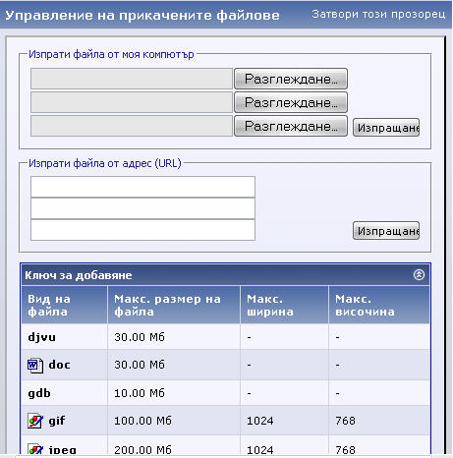Click 'Изпрати файла от моя компютър' legend
This screenshot has width=453, height=458.
tap(111, 54)
